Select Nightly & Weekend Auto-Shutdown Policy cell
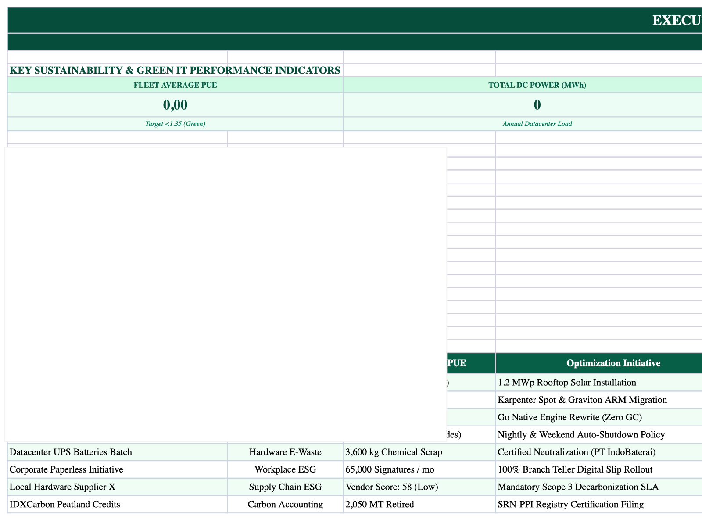 click(599, 435)
